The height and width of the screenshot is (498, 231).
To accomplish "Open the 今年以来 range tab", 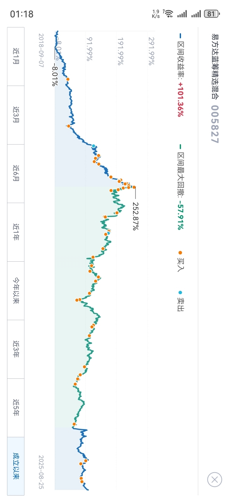I will click(16, 291).
